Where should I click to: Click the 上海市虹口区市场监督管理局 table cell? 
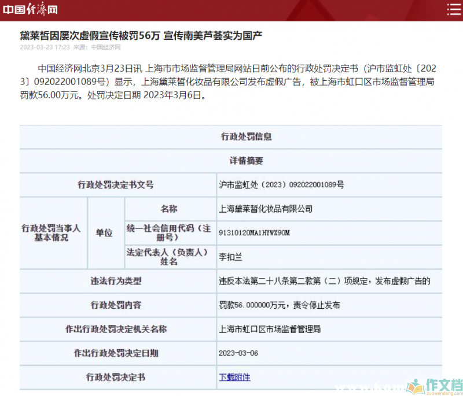pos(270,329)
